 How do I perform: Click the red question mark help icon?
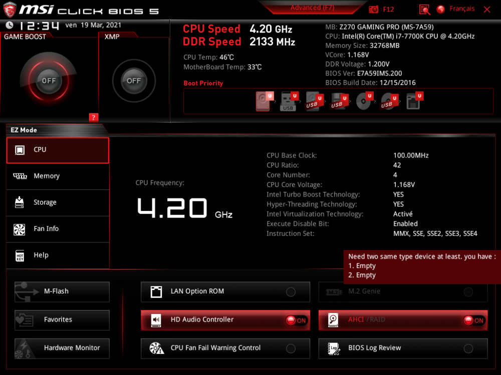(93, 117)
